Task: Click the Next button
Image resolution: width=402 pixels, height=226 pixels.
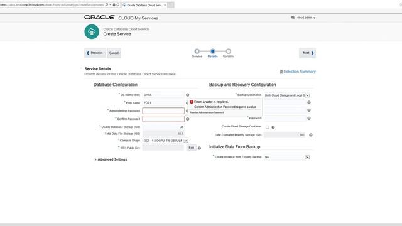Action: coord(307,53)
